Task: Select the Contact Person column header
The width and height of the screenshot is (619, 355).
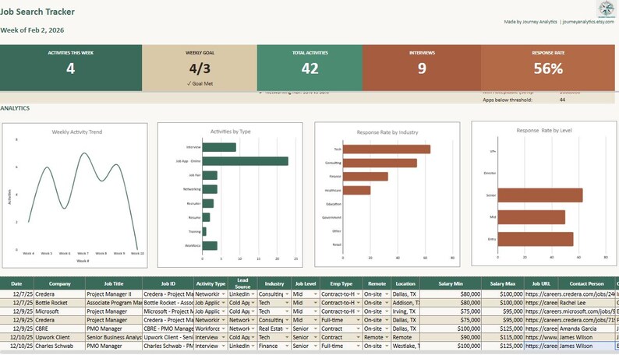Action: click(x=586, y=283)
